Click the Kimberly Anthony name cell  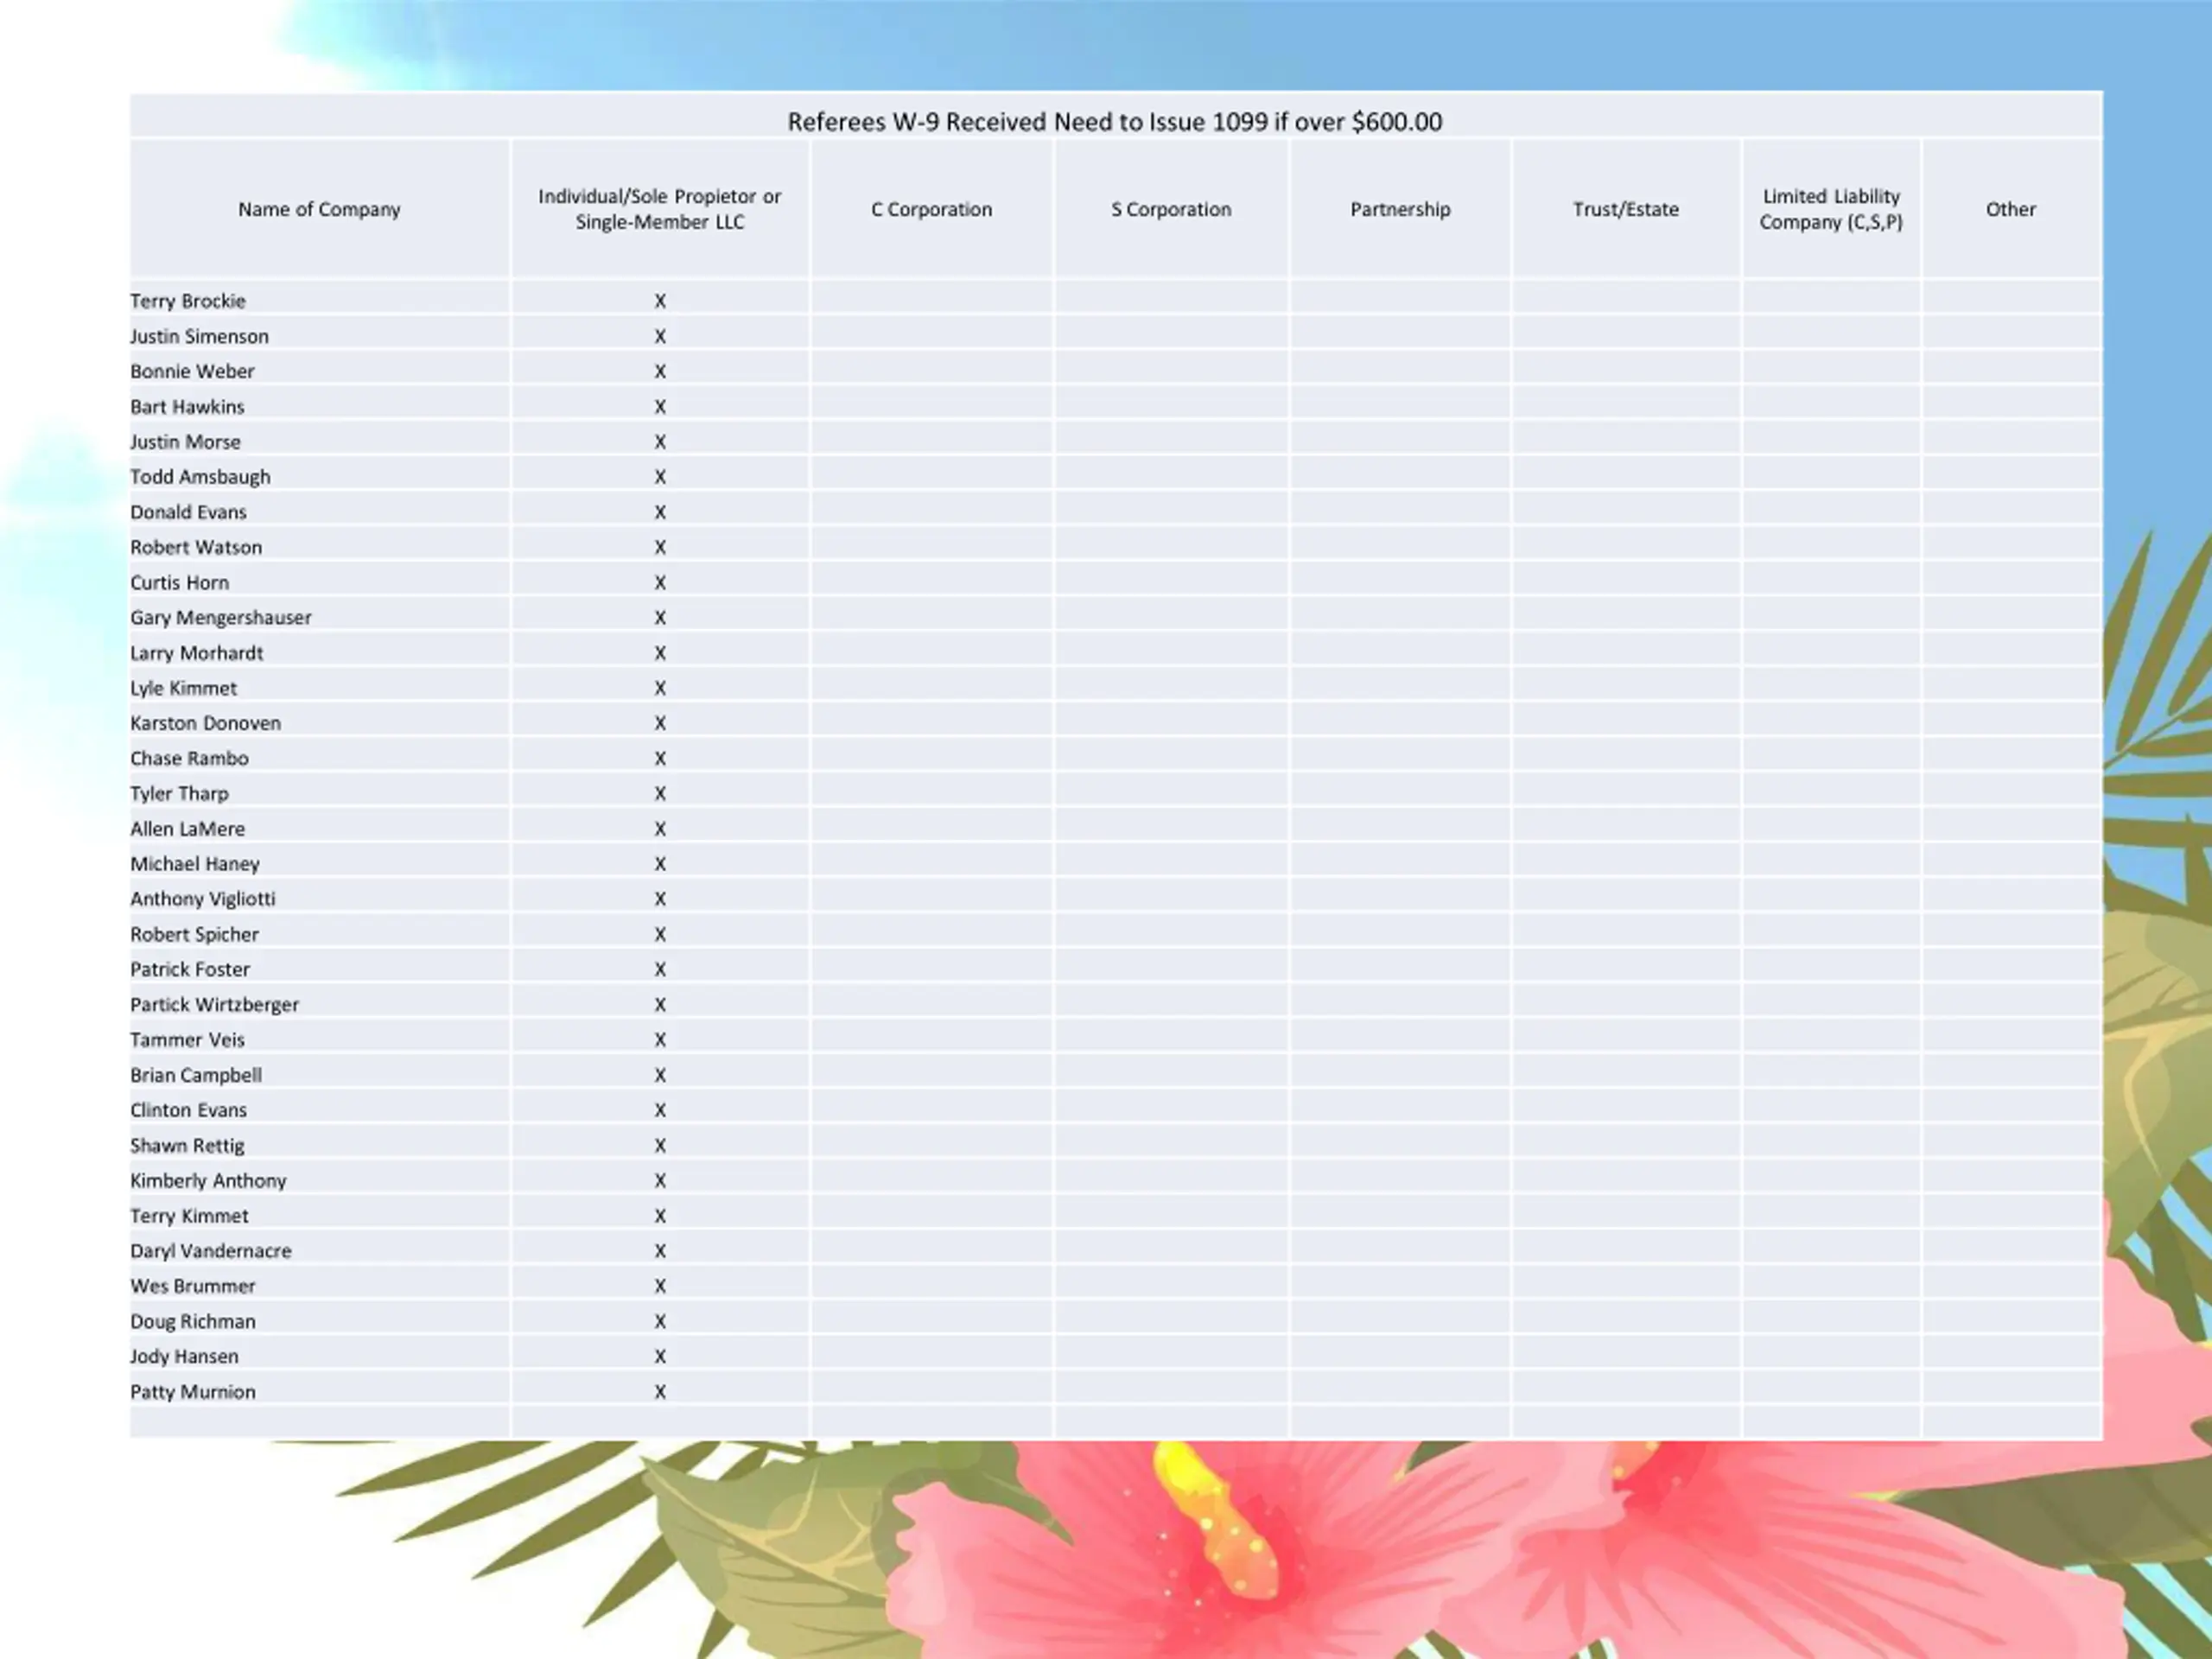319,1181
